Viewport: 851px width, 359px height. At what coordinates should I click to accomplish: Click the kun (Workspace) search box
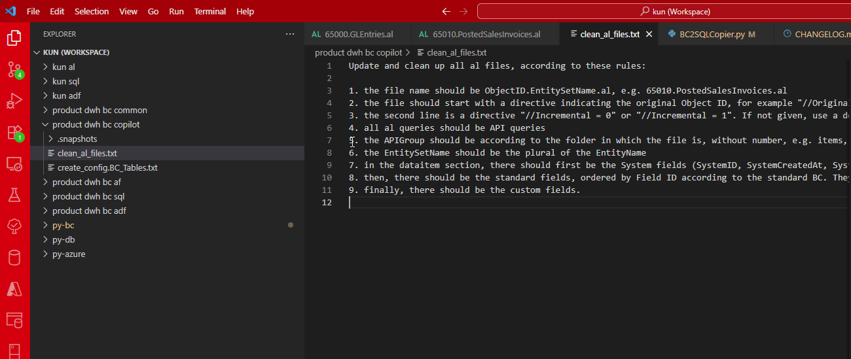coord(664,11)
